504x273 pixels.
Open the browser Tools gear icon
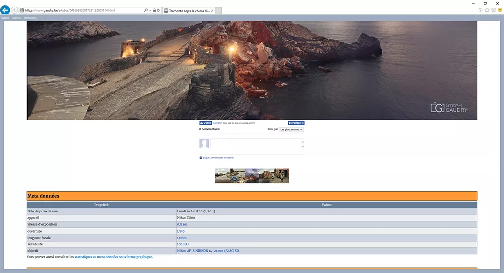(x=493, y=10)
